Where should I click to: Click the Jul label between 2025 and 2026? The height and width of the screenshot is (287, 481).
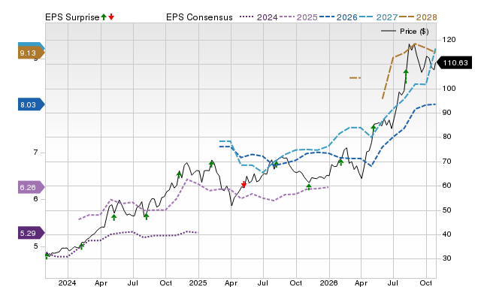pyautogui.click(x=263, y=282)
